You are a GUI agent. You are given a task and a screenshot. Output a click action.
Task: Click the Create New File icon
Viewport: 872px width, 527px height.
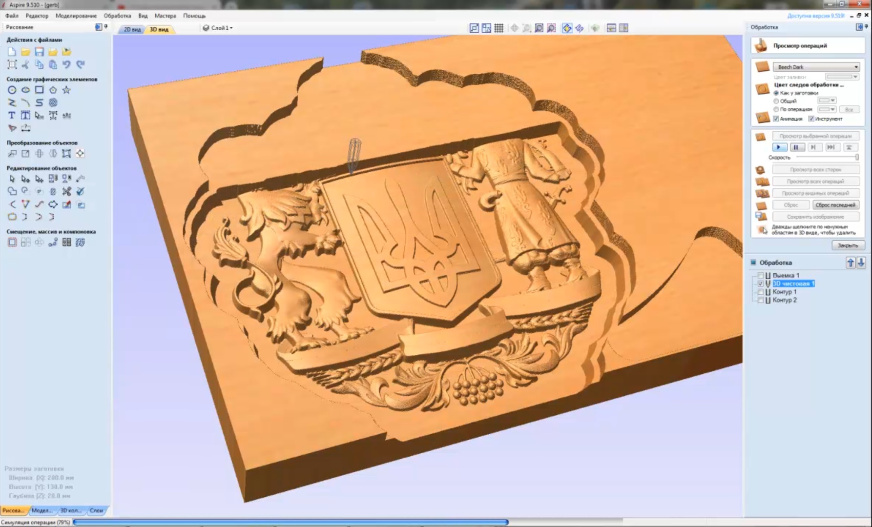(x=12, y=52)
